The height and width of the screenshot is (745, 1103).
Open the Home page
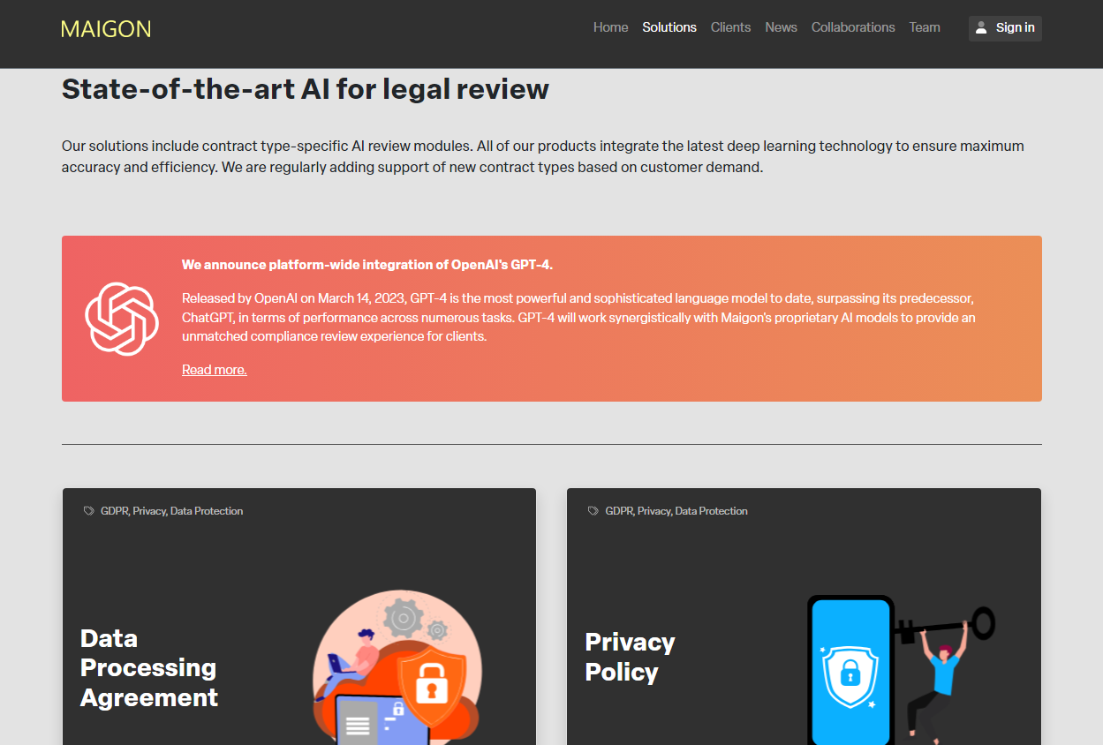[610, 27]
